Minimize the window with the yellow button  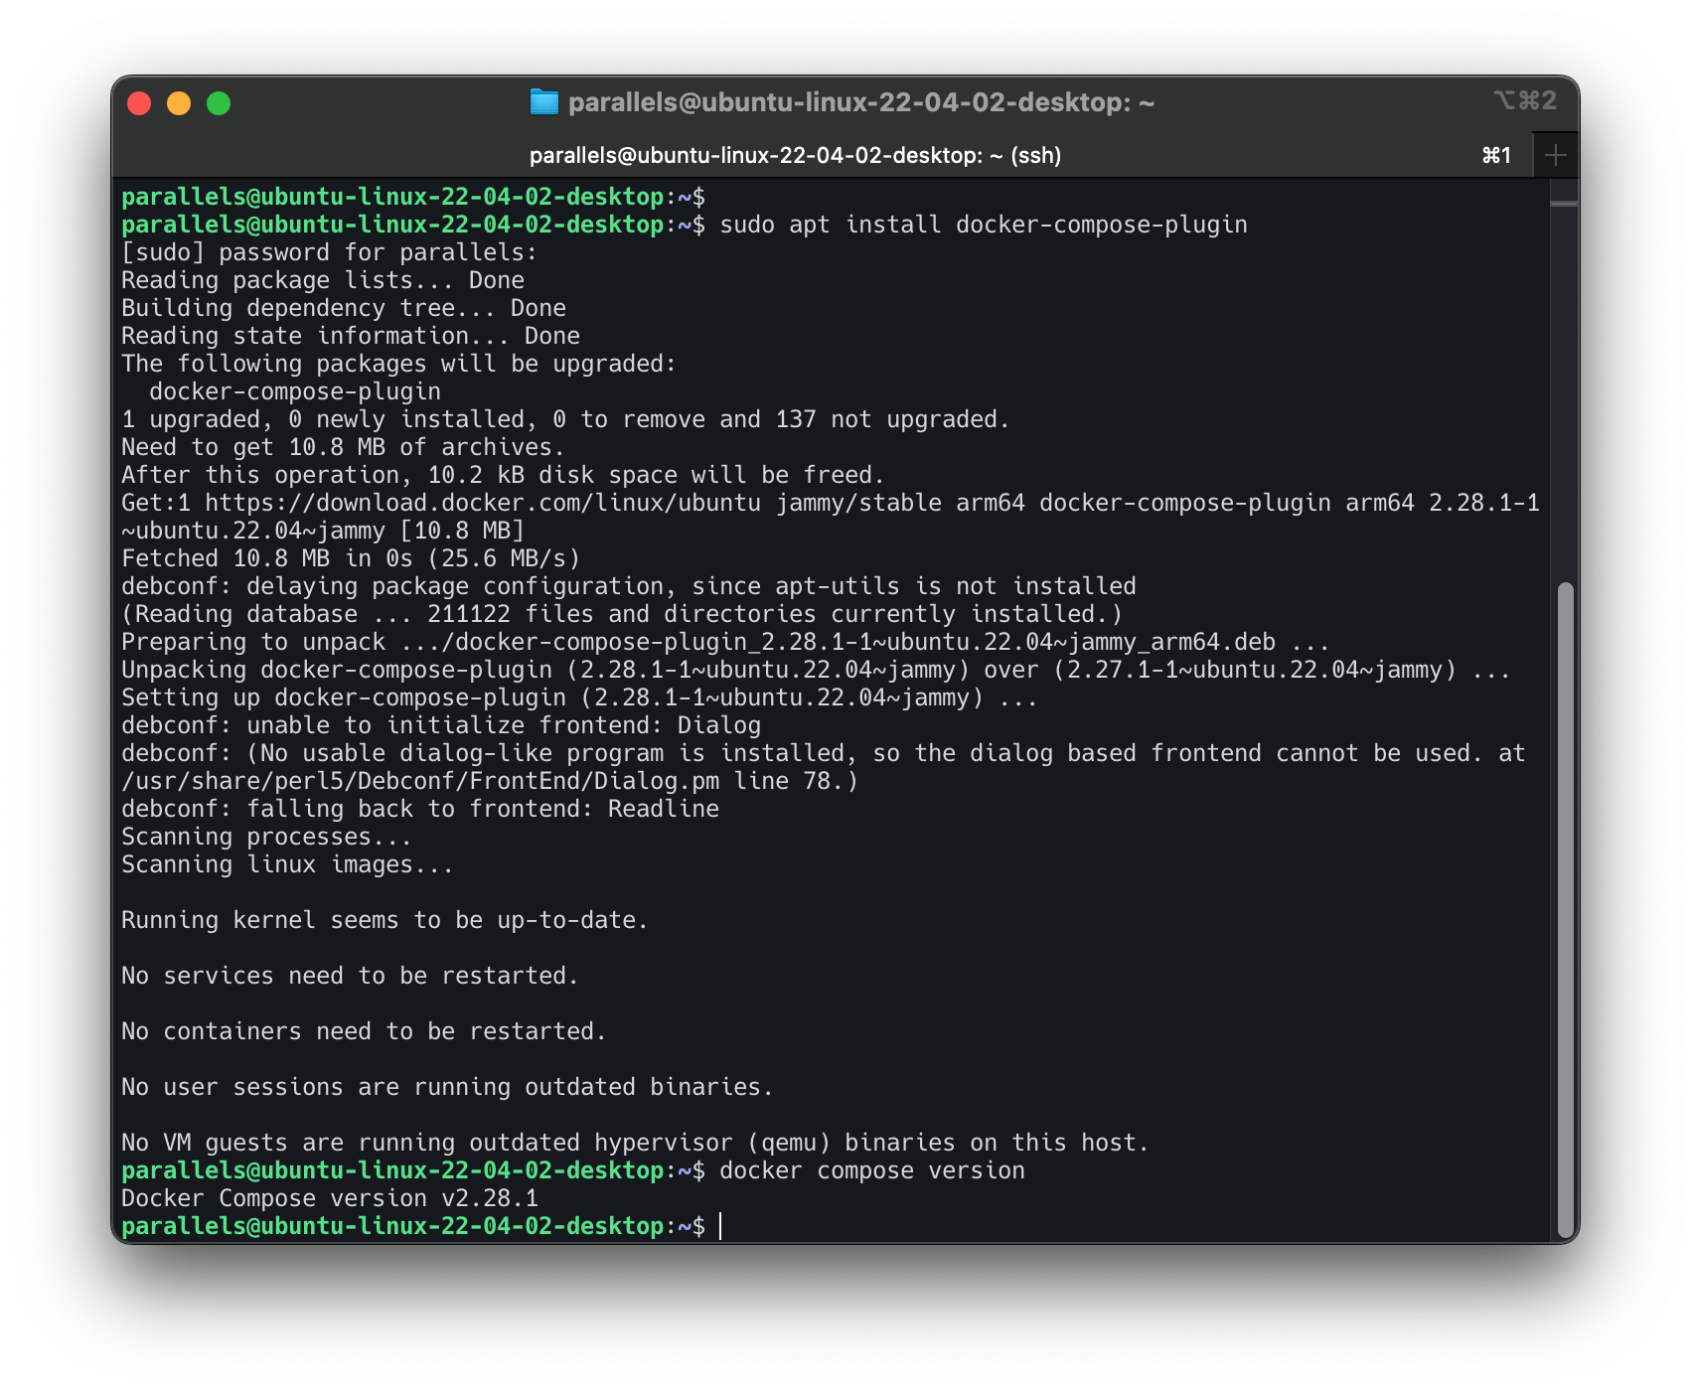click(x=179, y=103)
